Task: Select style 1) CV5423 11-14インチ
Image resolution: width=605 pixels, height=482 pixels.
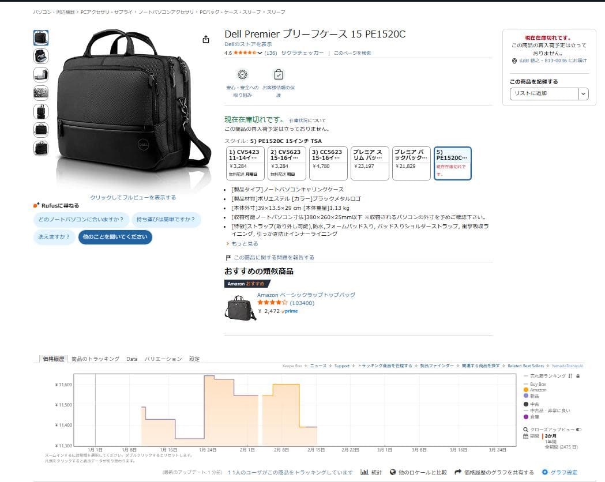Action: (245, 164)
